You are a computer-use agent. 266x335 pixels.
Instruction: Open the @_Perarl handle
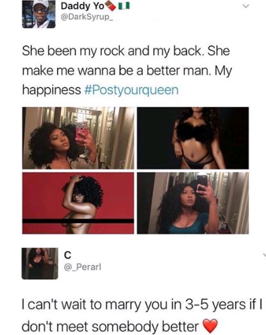coord(83,267)
